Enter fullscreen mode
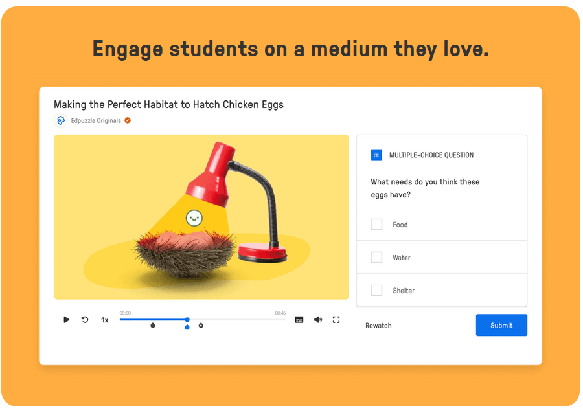 tap(336, 320)
